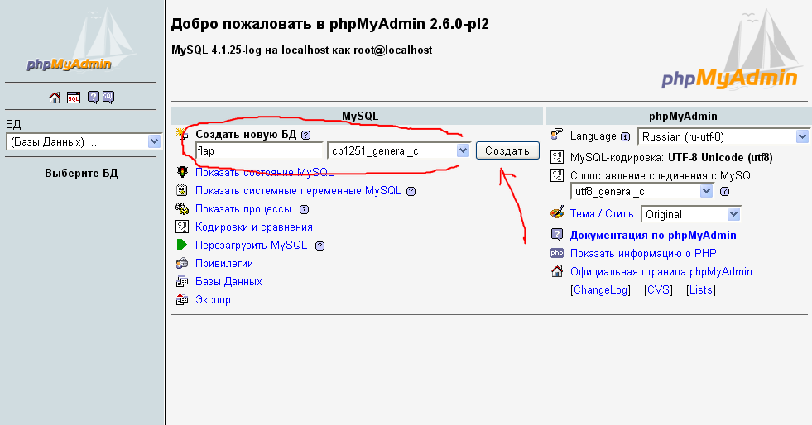Open the ChangeLog link
Image resolution: width=812 pixels, height=425 pixels.
coord(600,289)
